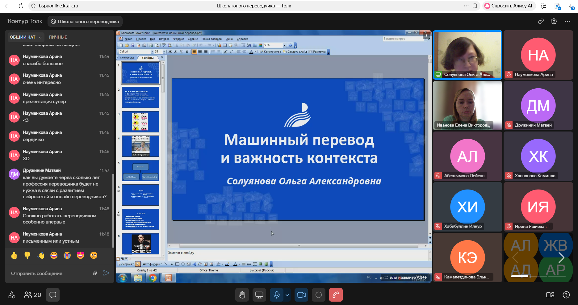578x305 pixels.
Task: Toggle the chat panel visibility
Action: coord(53,295)
